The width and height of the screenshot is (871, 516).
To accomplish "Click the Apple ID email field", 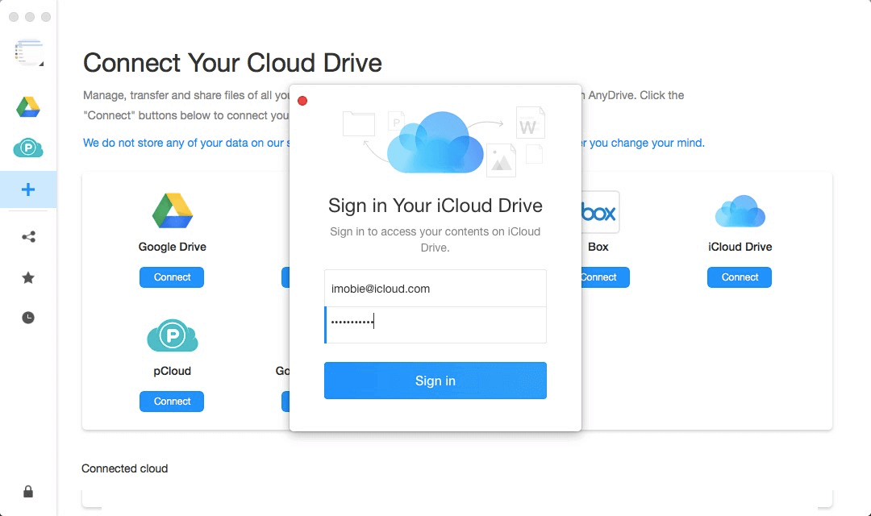I will (435, 289).
